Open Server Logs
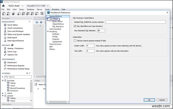Screen dimensions: 173x109 pyautogui.click(x=12, y=52)
